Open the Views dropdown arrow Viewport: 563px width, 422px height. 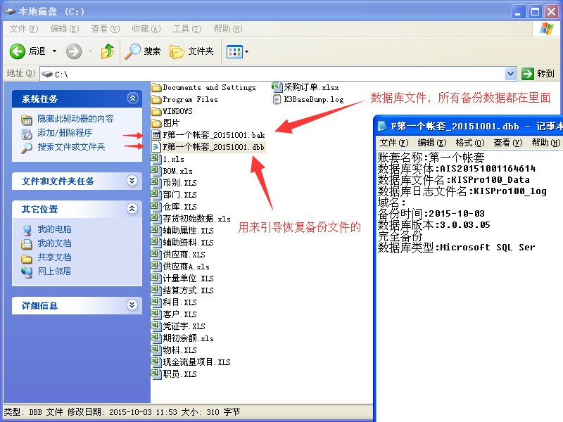pos(247,51)
